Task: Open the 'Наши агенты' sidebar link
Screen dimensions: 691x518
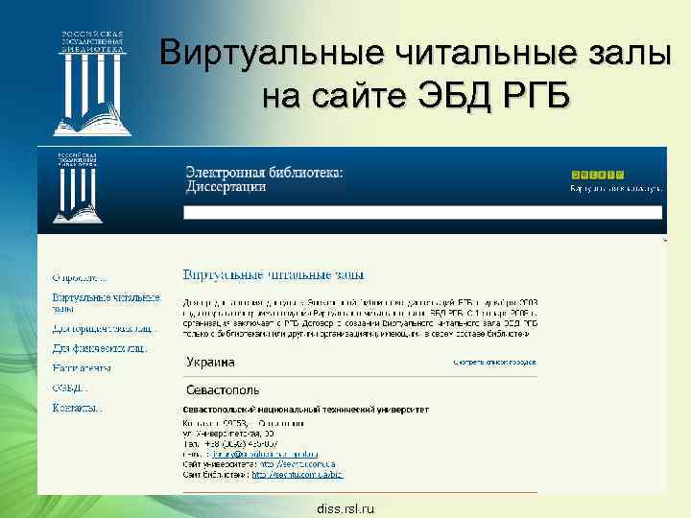Action: click(x=82, y=368)
